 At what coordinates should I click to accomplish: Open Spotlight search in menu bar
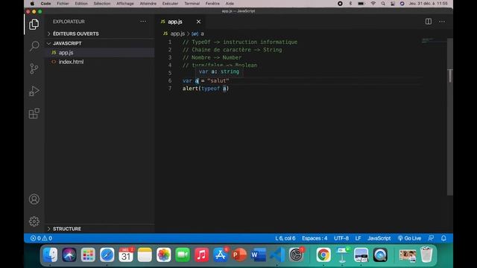pyautogui.click(x=383, y=4)
